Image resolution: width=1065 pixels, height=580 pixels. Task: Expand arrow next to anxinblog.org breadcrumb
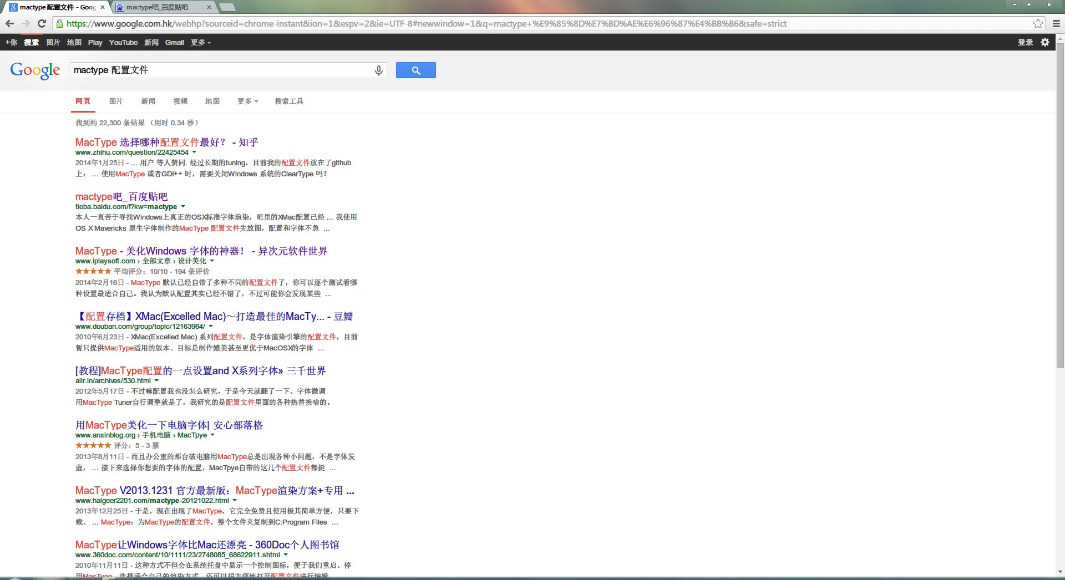(x=212, y=435)
